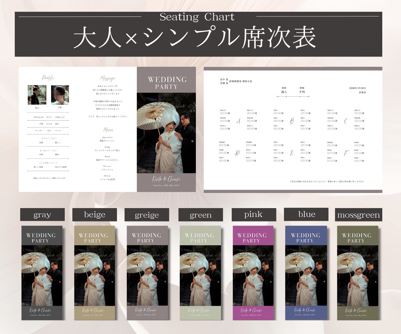This screenshot has height=334, width=401.
Task: Click the large couple photo with parasol
Action: 166,133
